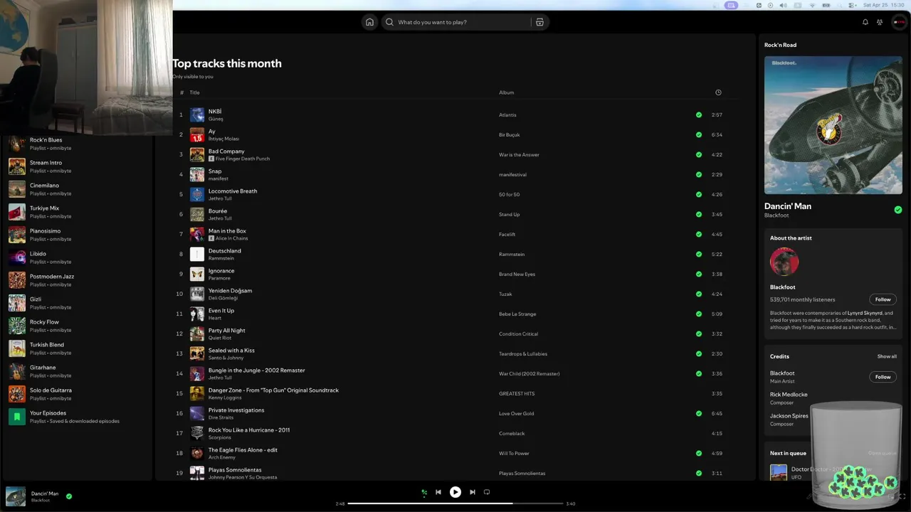
Task: Open Blackfoot artist link under Dancin' Man
Action: (x=776, y=215)
